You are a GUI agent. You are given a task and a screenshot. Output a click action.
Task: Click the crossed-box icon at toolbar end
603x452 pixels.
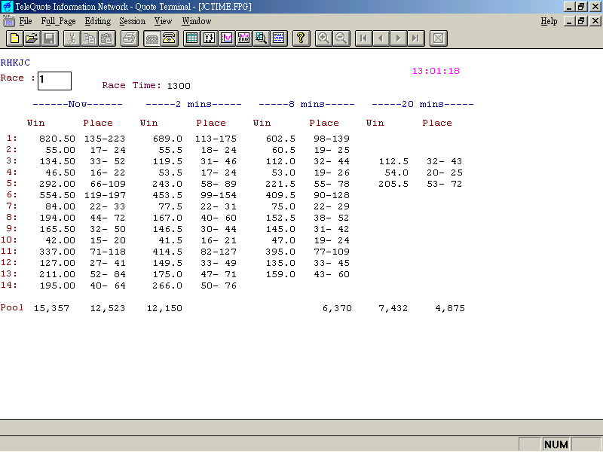coord(439,38)
